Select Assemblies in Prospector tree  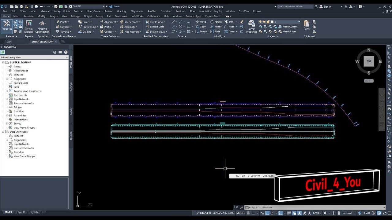tap(20, 116)
